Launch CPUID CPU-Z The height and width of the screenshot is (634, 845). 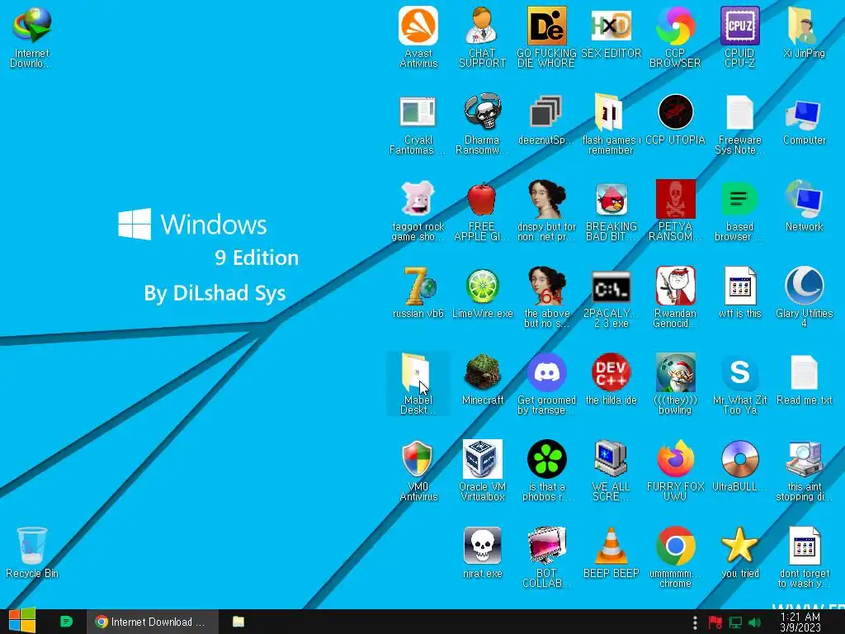[x=739, y=36]
